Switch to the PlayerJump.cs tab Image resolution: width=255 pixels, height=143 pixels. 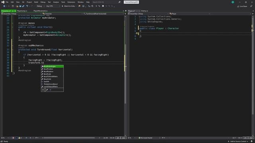(x=22, y=11)
